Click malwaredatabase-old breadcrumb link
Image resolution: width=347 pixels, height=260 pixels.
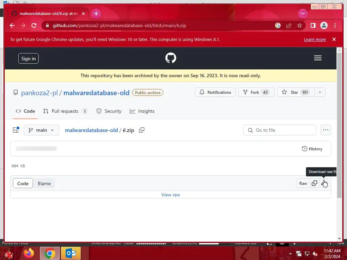tap(91, 130)
